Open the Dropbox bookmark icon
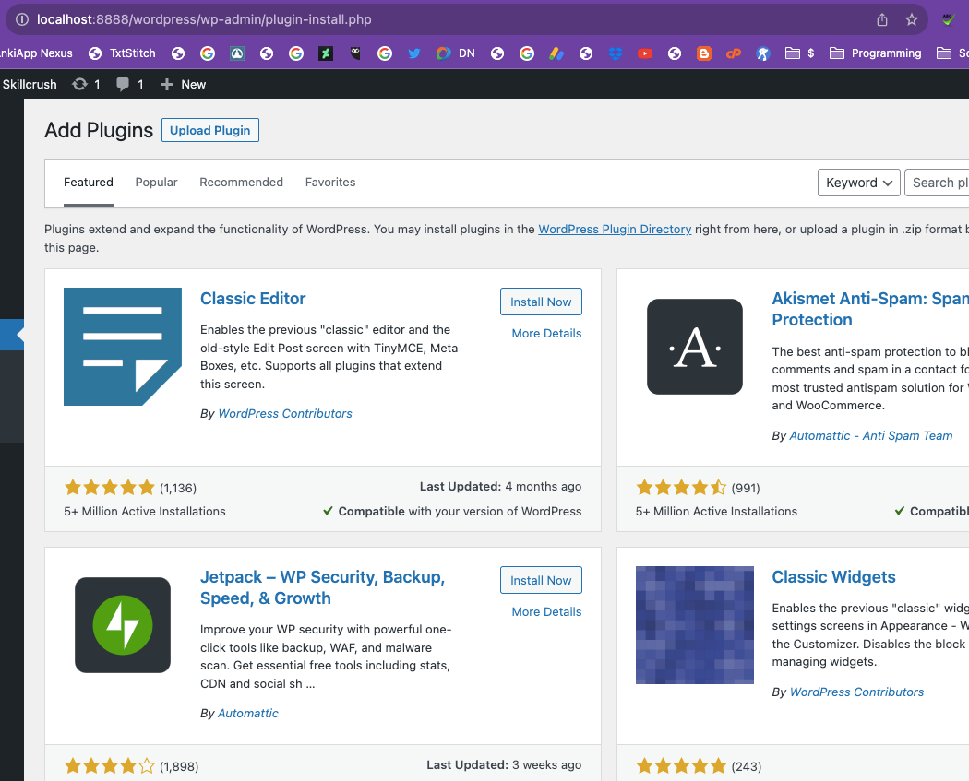 click(x=616, y=53)
